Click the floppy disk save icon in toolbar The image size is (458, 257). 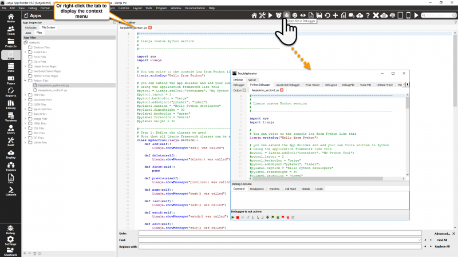coord(319,15)
